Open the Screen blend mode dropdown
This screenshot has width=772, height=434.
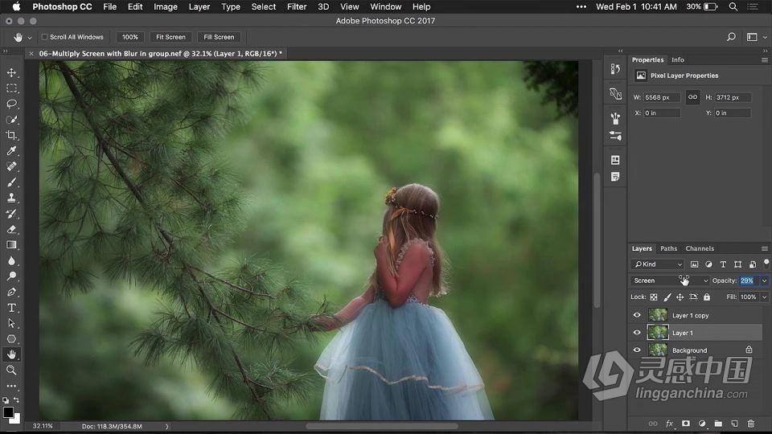pos(670,280)
